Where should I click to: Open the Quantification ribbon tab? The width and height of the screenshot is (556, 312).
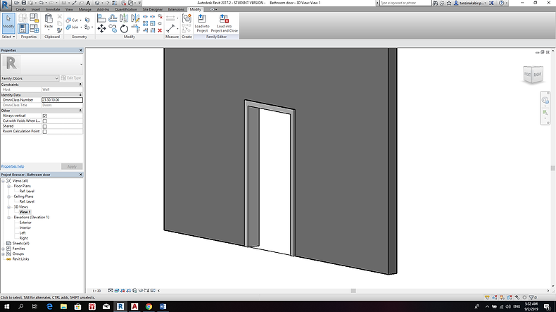126,9
